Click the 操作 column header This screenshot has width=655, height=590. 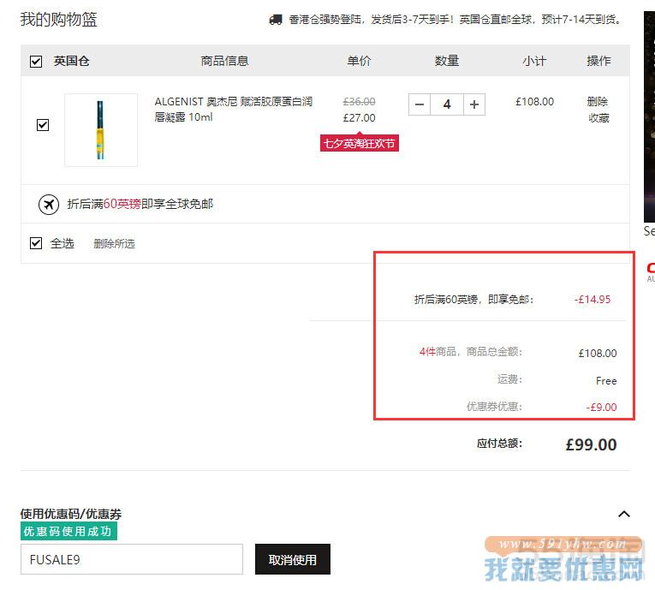[598, 61]
